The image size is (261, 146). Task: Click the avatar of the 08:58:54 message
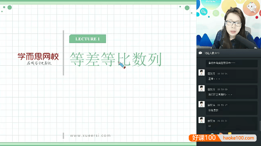click(x=201, y=73)
